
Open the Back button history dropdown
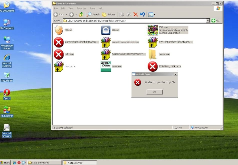(x=66, y=15)
